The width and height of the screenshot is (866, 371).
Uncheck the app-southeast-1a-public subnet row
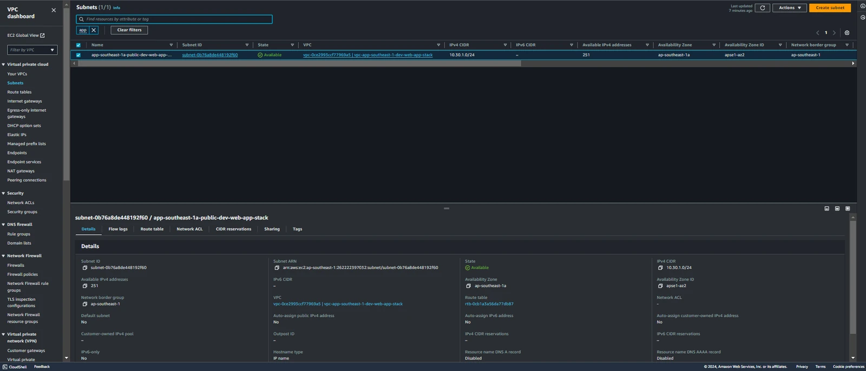click(x=78, y=55)
